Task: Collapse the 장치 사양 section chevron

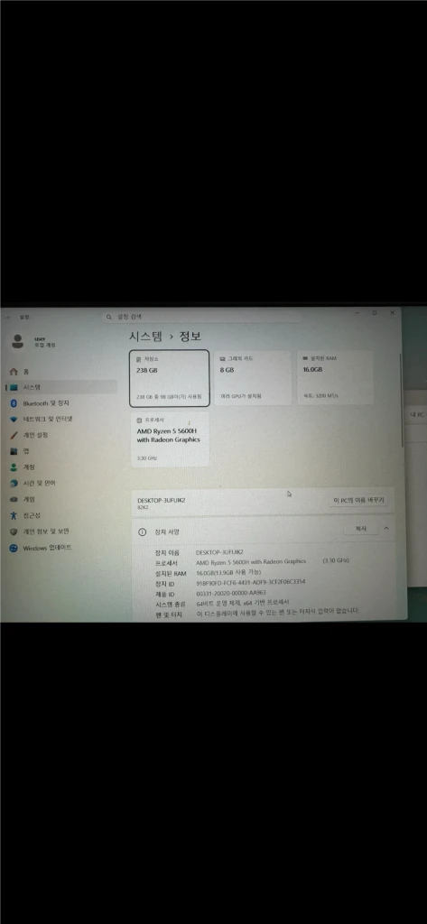Action: pos(386,529)
